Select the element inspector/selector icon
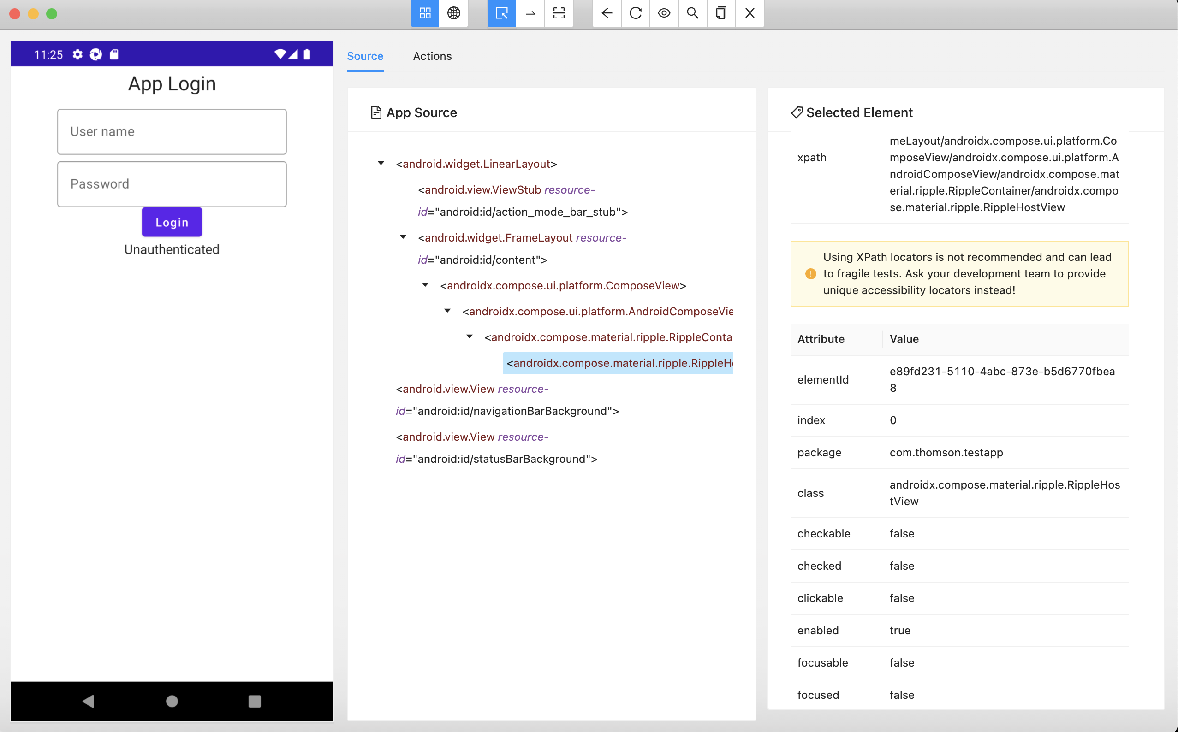 point(501,13)
